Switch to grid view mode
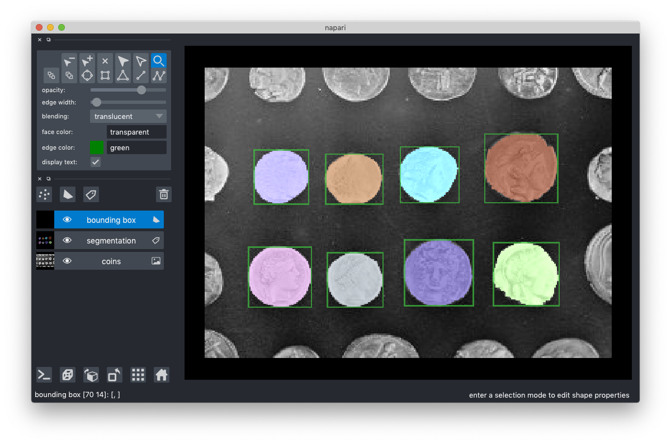This screenshot has height=444, width=671. [138, 375]
